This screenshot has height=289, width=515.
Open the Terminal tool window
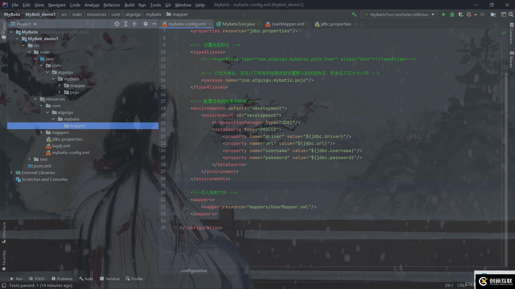pos(109,279)
